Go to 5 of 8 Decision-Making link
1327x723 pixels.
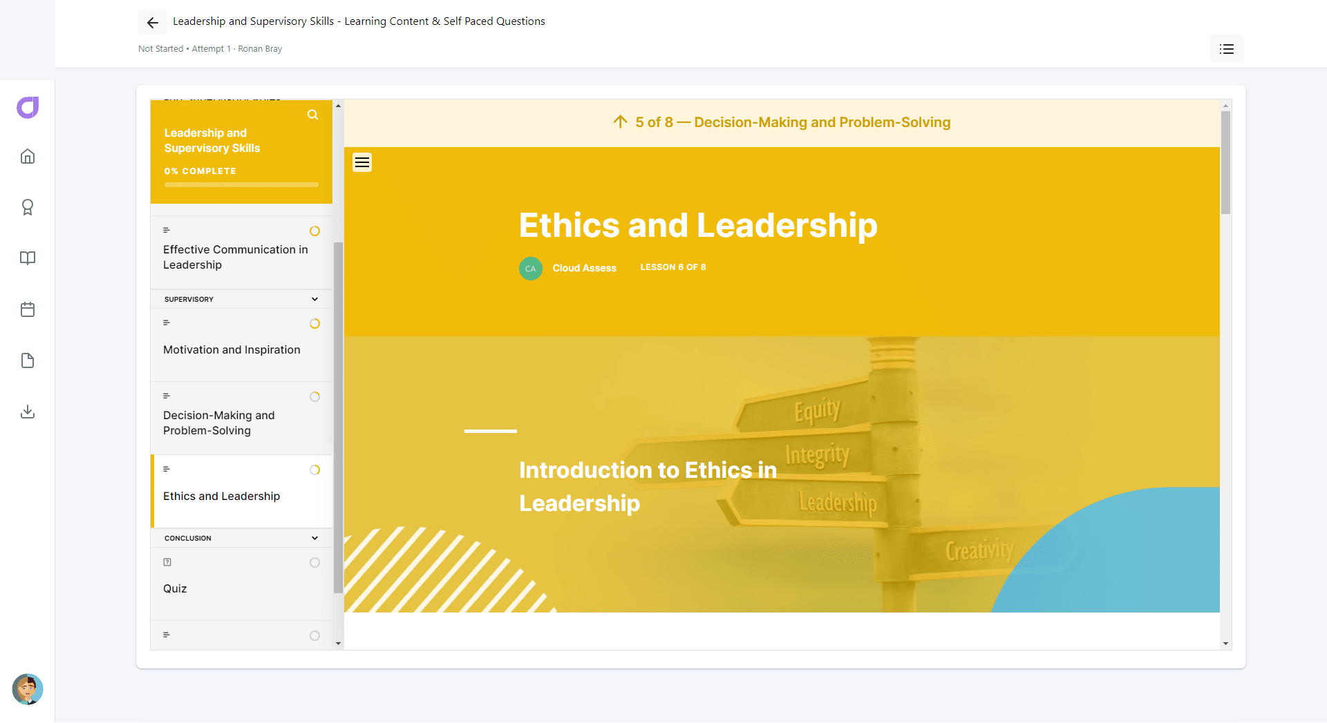[782, 122]
